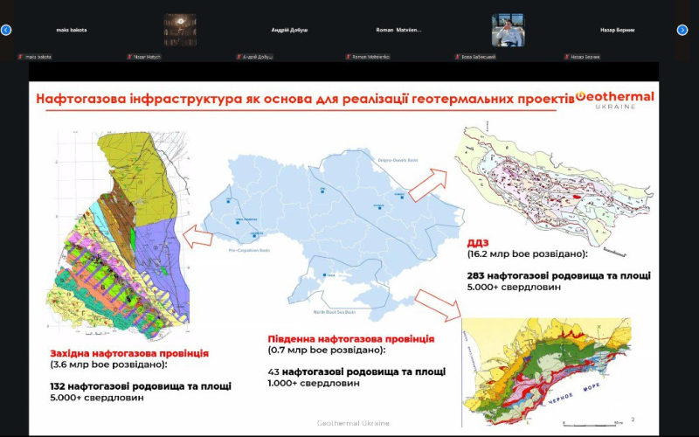699x437 pixels.
Task: Click muted mic icon under the man's webcam tile
Action: (458, 57)
